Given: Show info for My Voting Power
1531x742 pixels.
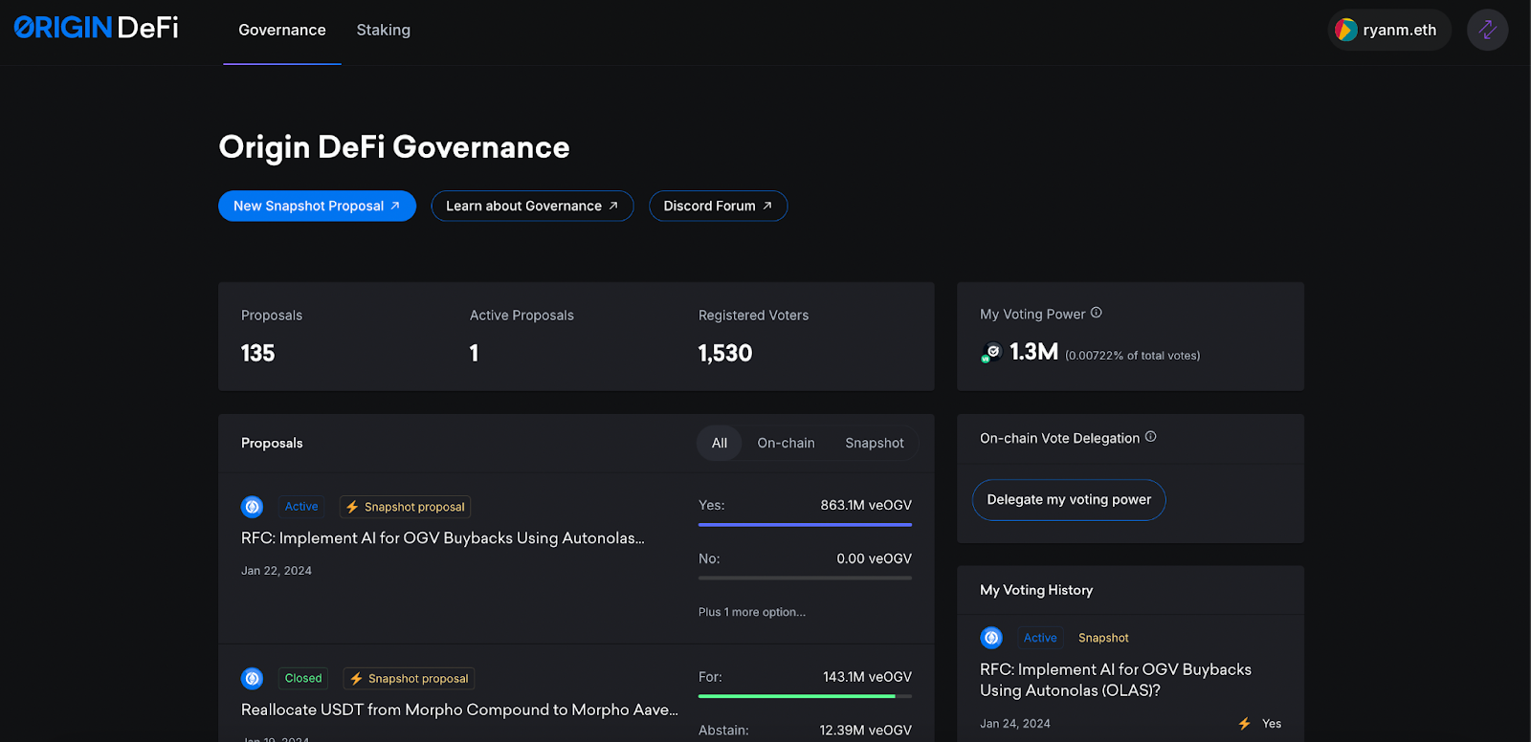Looking at the screenshot, I should [x=1097, y=313].
